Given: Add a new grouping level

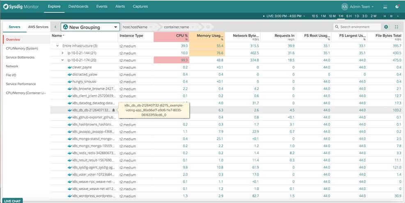Looking at the screenshot, I should pos(208,27).
